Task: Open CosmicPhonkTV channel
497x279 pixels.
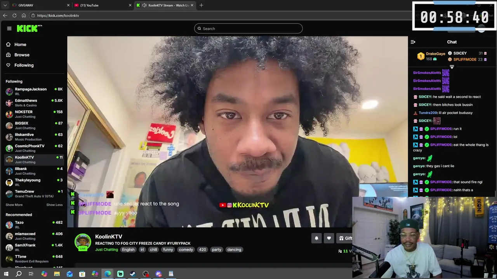Action: click(34, 148)
